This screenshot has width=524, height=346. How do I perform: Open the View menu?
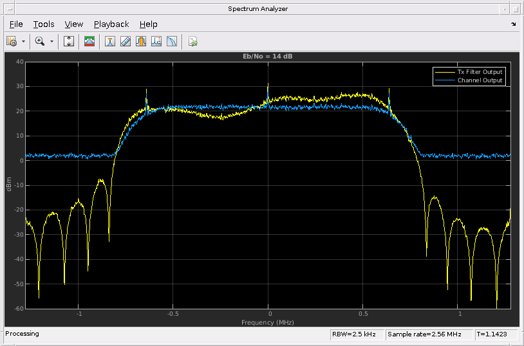[x=74, y=24]
